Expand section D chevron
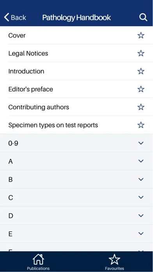The width and height of the screenshot is (153, 272). tap(141, 215)
